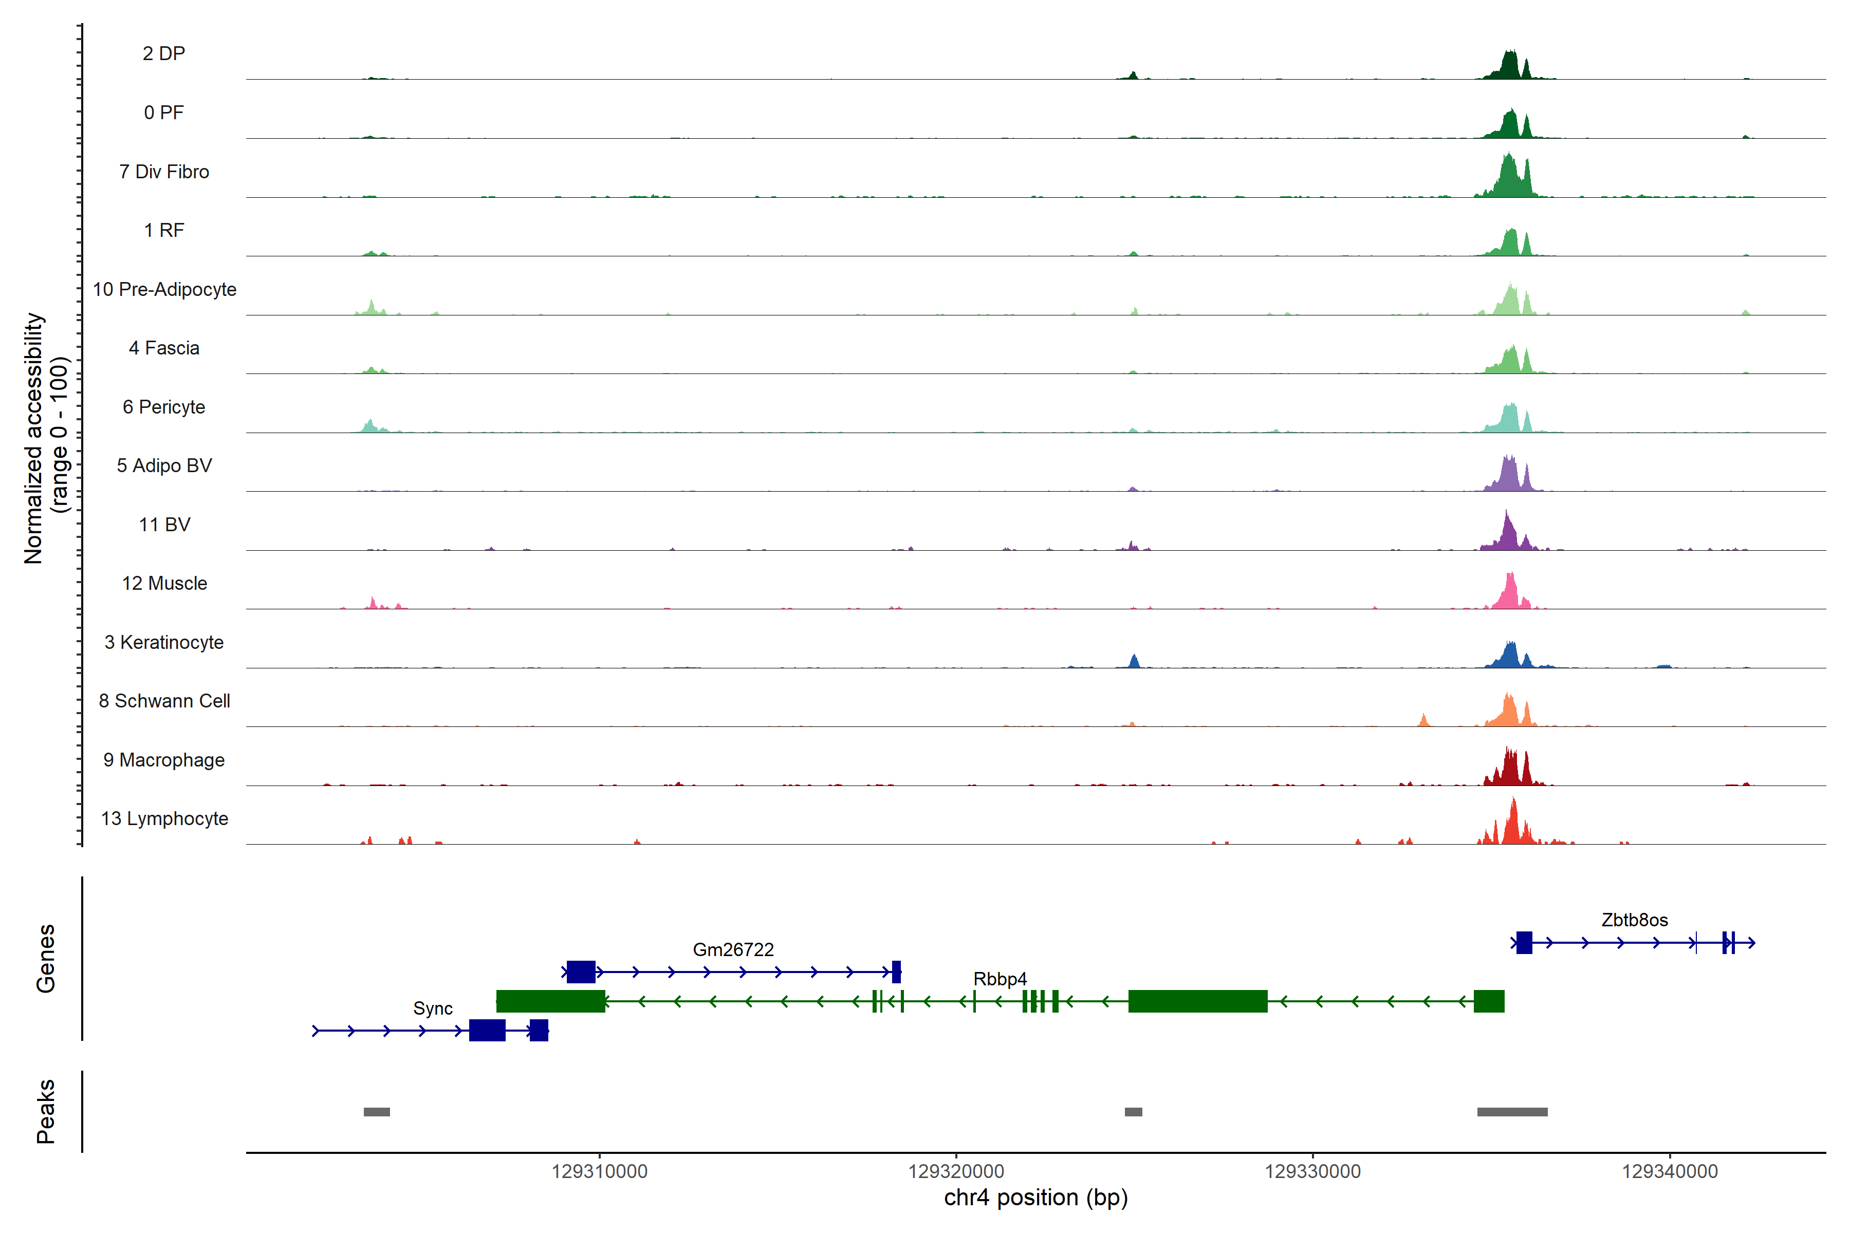Click the 129310000 axis tick label
The width and height of the screenshot is (1850, 1233).
599,1171
